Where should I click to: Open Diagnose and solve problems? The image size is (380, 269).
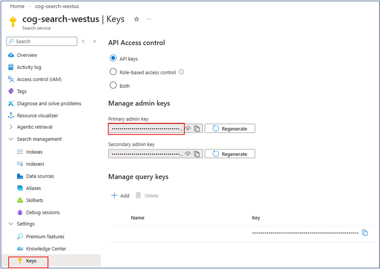[49, 103]
